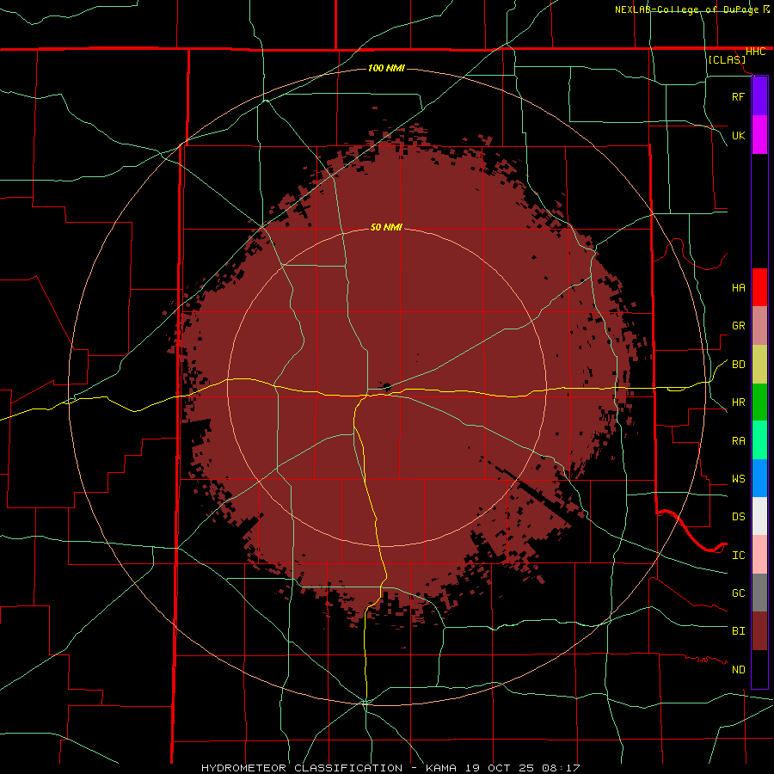This screenshot has width=774, height=774.
Task: Click the 'DS' legend label
Action: (x=738, y=517)
